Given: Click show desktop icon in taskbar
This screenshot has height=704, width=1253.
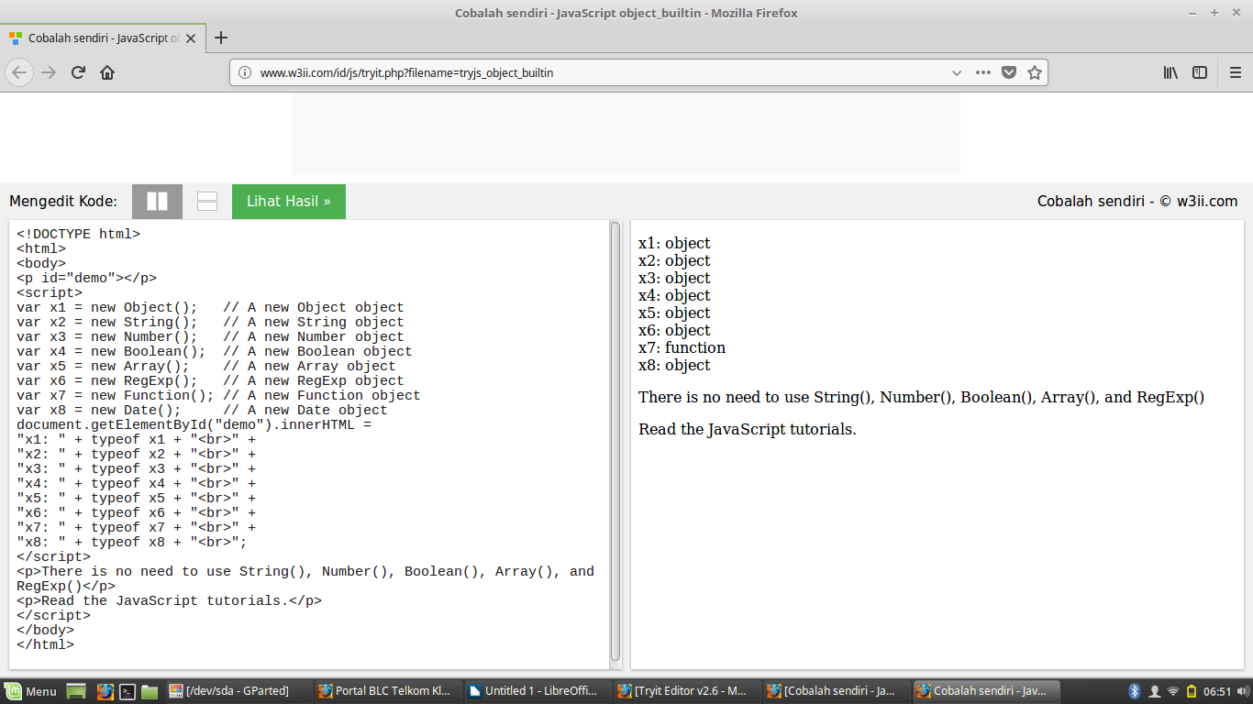Looking at the screenshot, I should [x=76, y=691].
